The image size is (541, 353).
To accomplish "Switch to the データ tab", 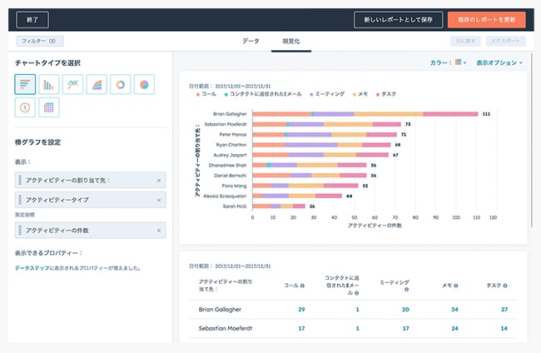I will point(251,41).
